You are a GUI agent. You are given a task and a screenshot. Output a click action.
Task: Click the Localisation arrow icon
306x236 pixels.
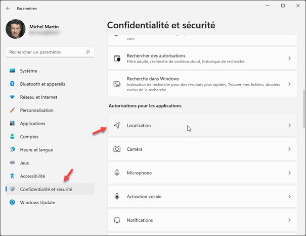[117, 125]
